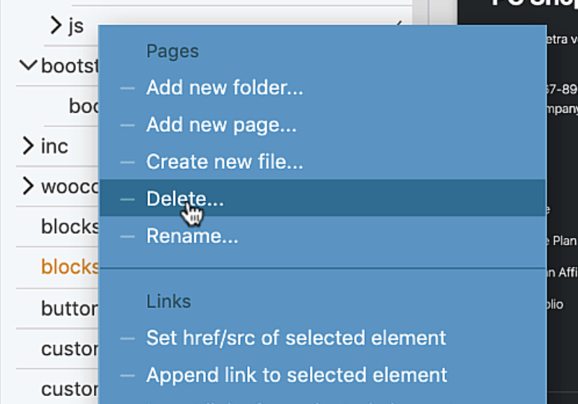Select the inc folder name

(x=55, y=146)
